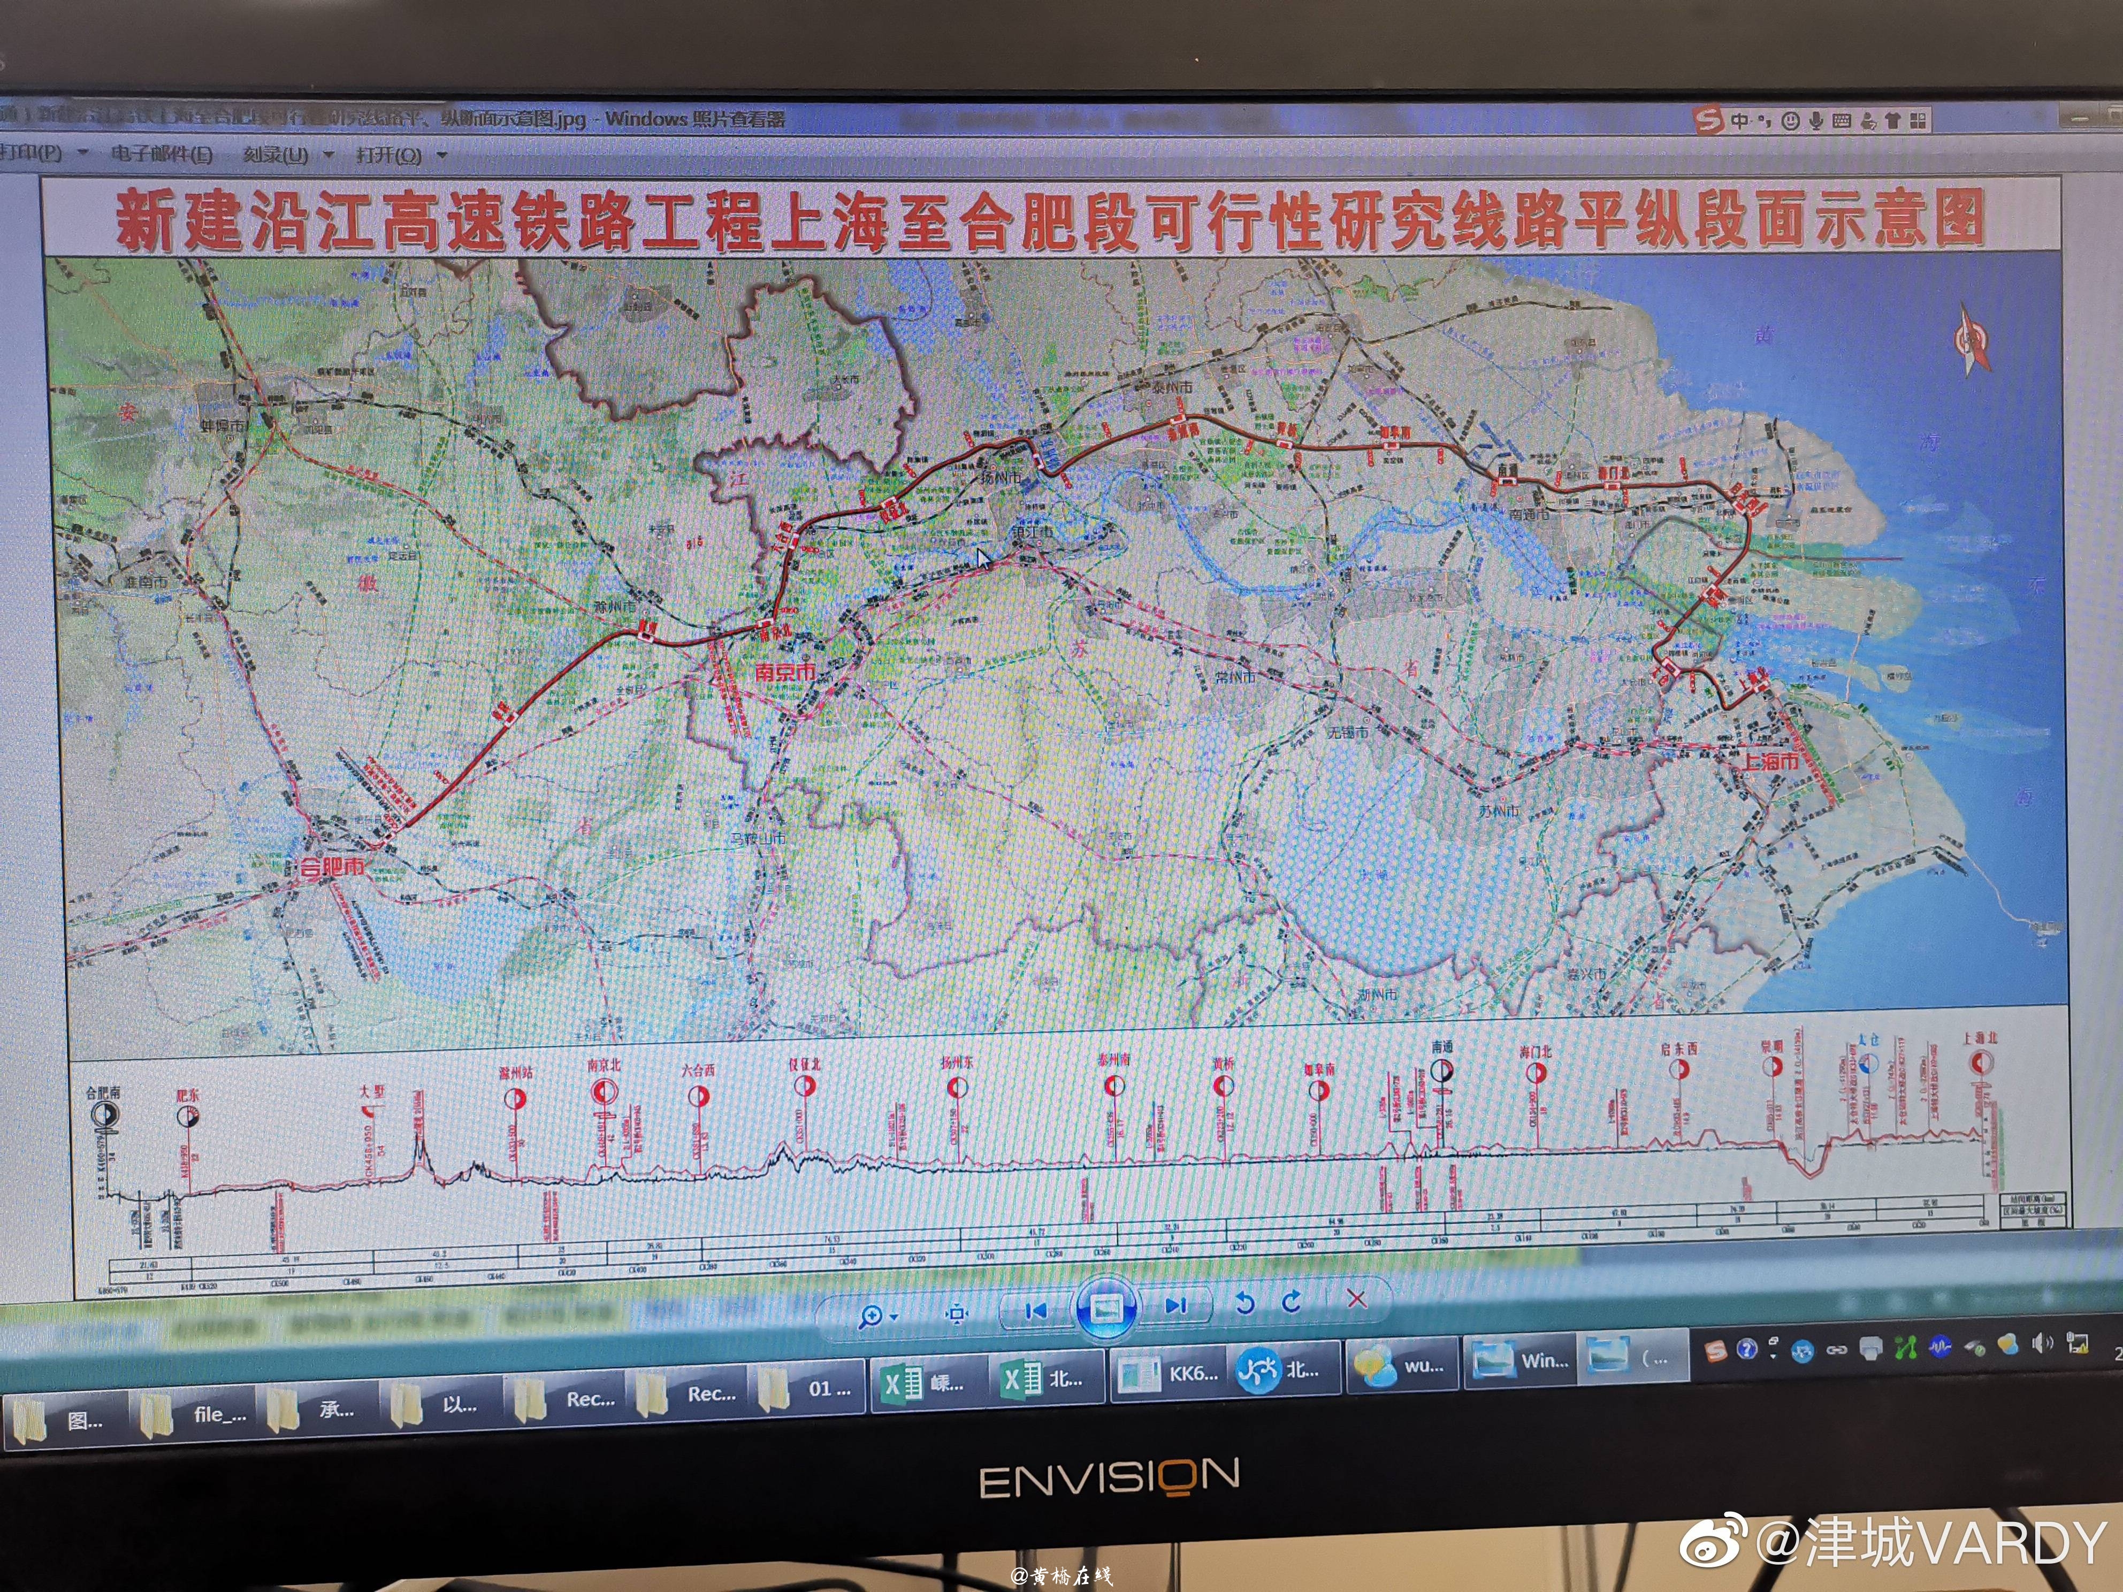
Task: Click the green network nodes tray icon
Action: click(x=1905, y=1348)
